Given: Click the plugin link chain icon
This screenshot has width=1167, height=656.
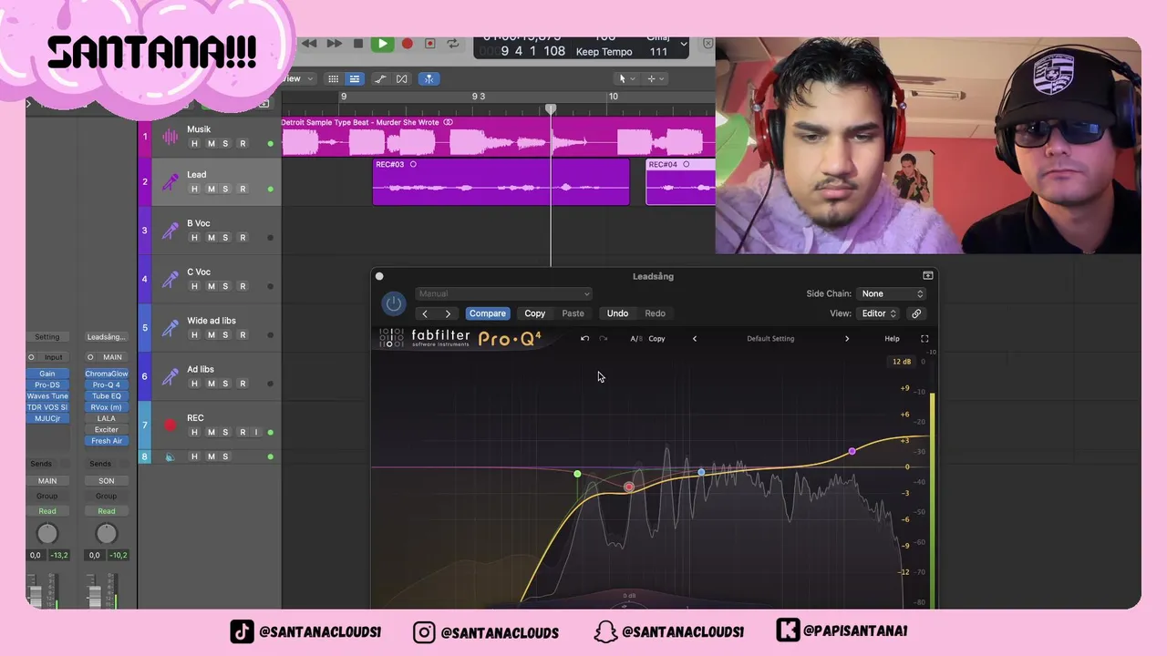Looking at the screenshot, I should point(916,313).
